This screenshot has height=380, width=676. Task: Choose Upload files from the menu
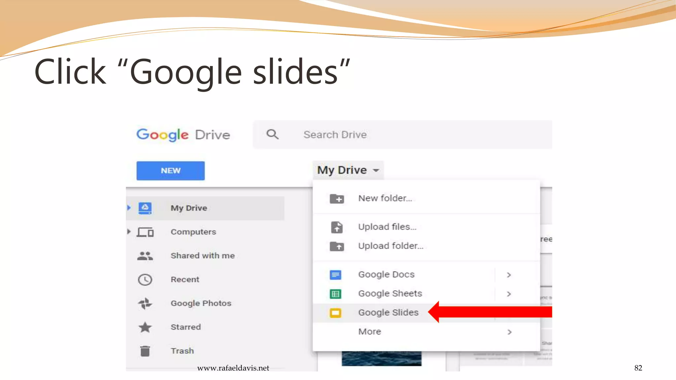click(387, 227)
